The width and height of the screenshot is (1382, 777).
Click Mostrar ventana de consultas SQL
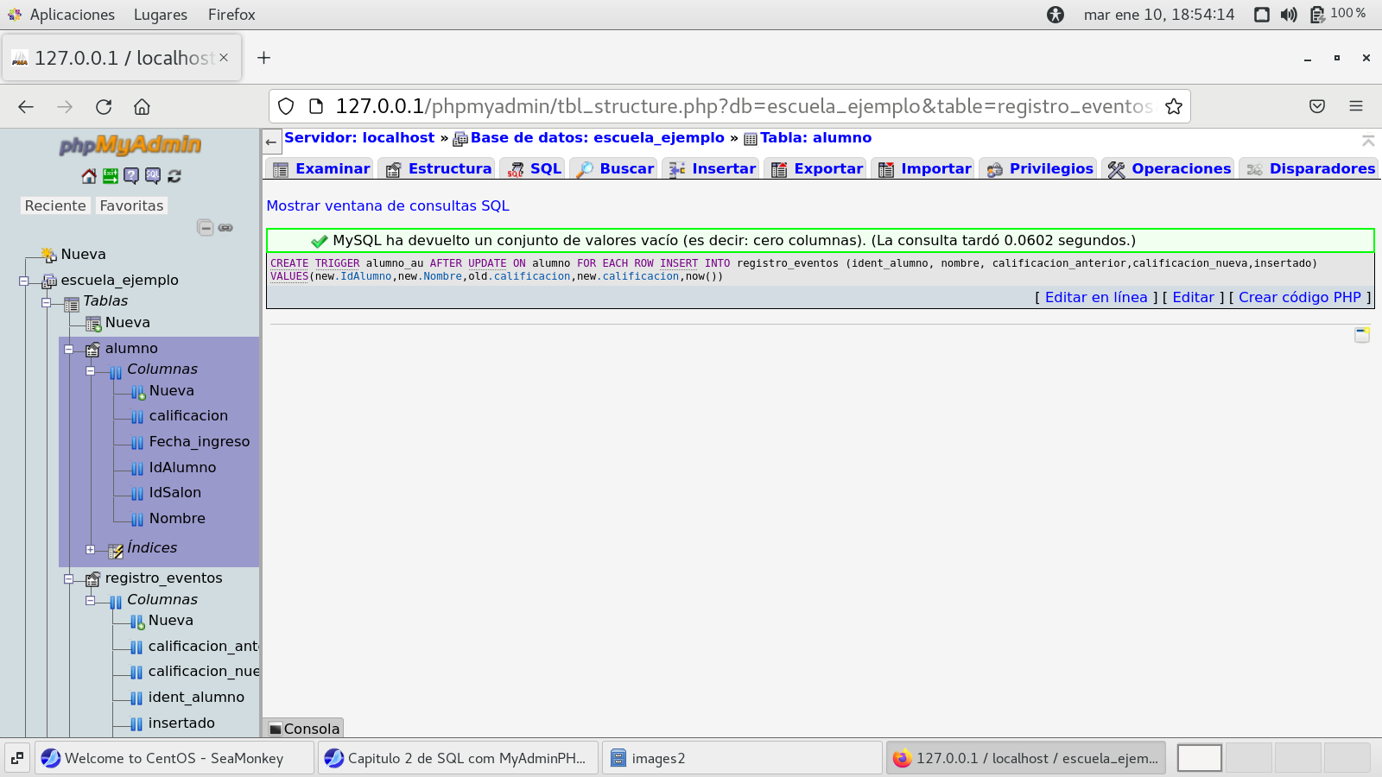pyautogui.click(x=388, y=205)
